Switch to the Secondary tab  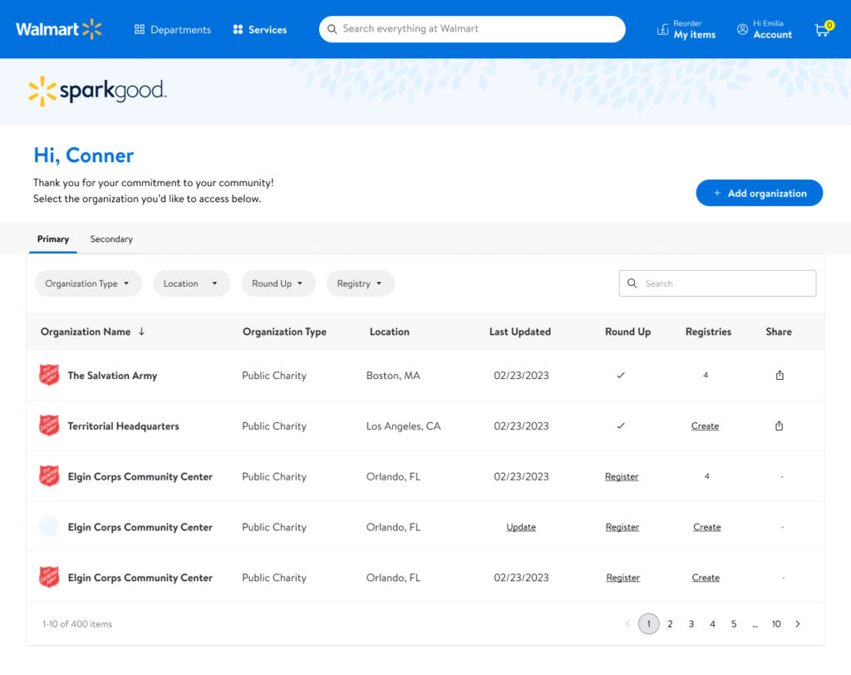click(111, 239)
